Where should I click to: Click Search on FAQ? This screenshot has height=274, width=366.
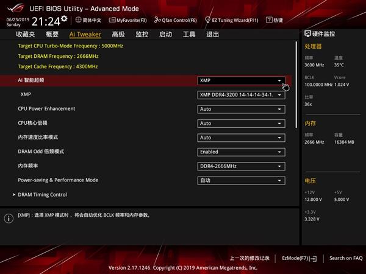pyautogui.click(x=346, y=258)
